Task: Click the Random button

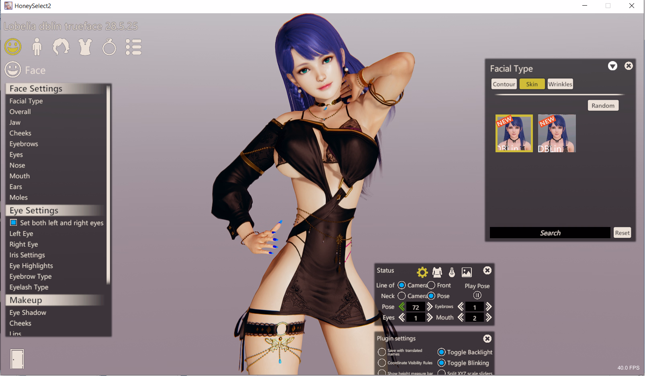Action: [603, 106]
